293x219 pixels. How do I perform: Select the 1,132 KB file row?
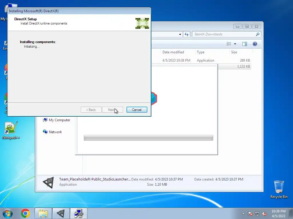tap(234, 66)
